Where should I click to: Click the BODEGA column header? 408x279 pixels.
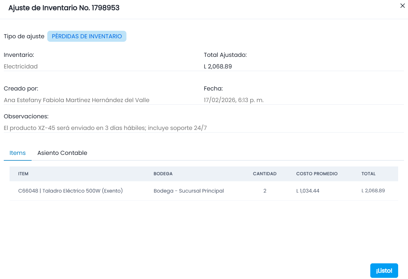coord(163,174)
